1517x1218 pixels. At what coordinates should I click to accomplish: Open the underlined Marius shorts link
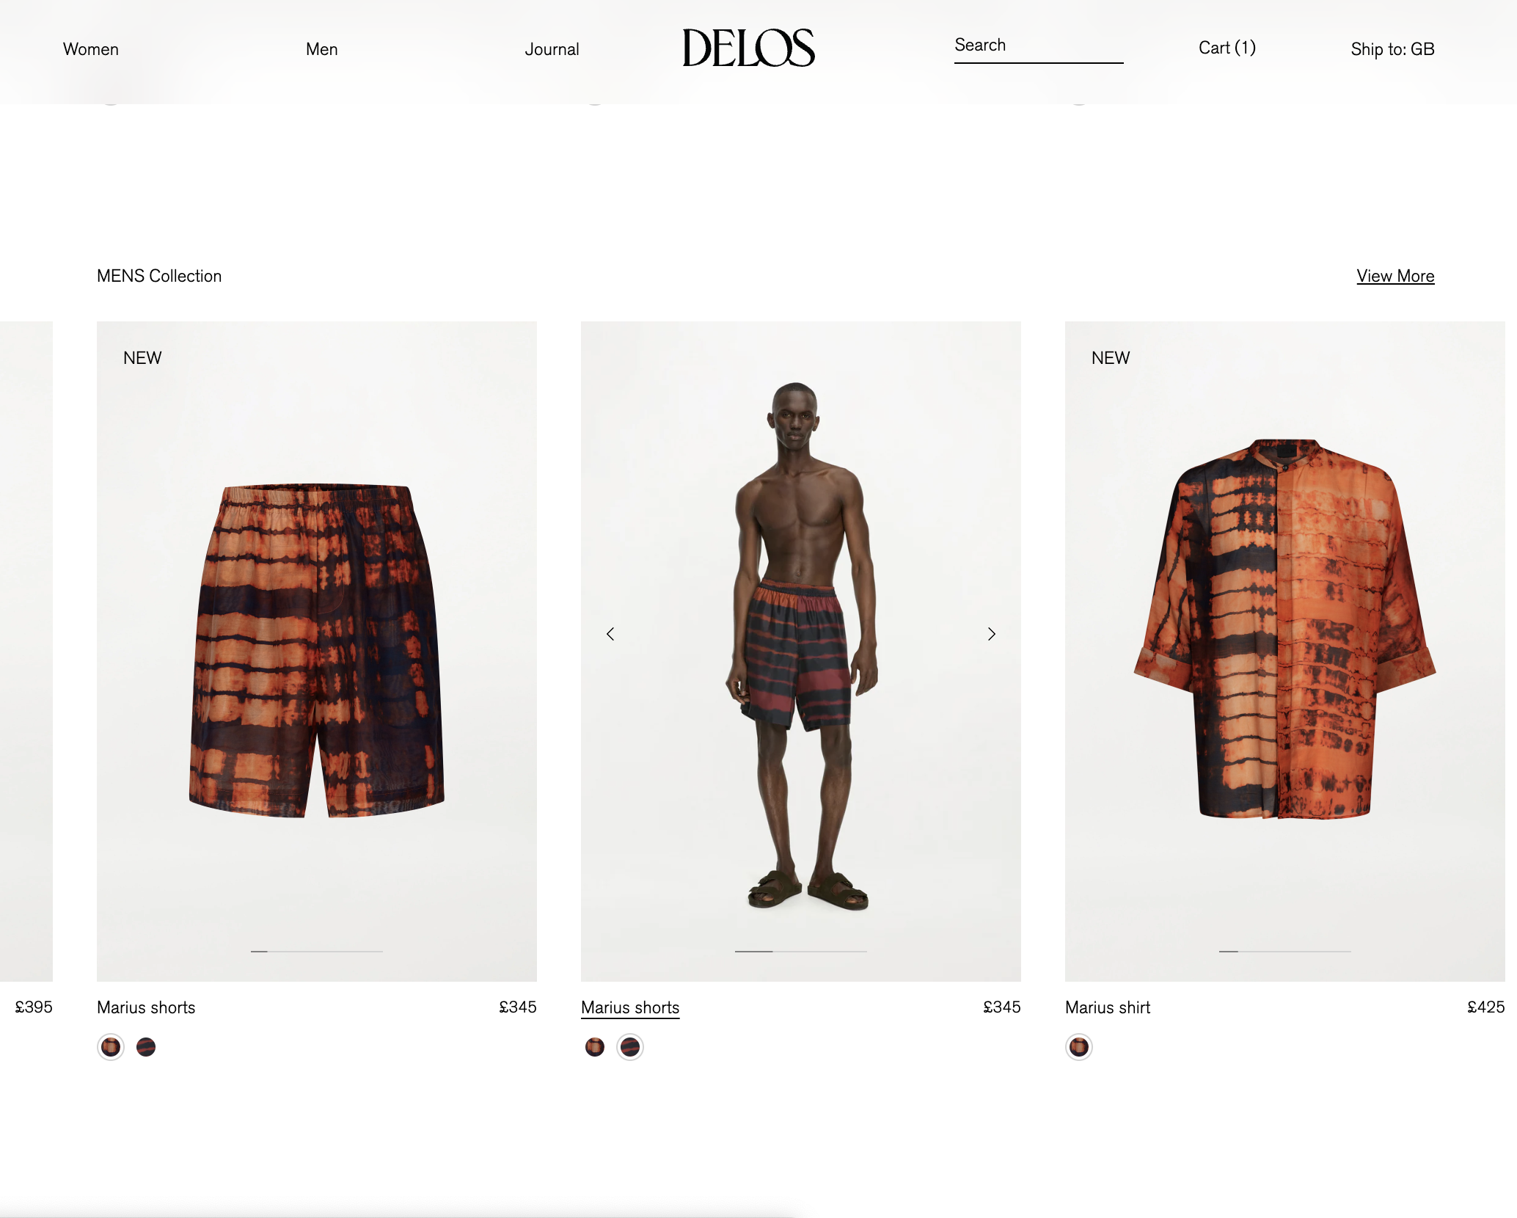coord(630,1007)
